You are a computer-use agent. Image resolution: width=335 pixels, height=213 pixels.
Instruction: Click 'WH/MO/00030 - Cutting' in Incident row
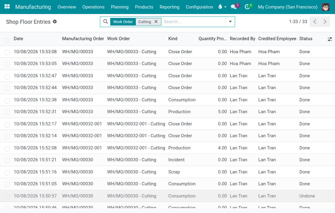tap(132, 160)
